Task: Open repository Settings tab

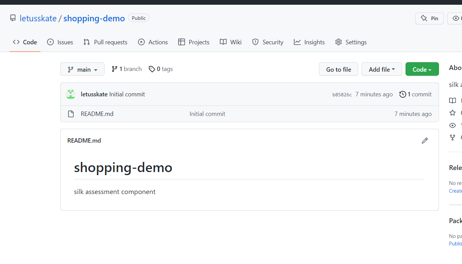Action: click(x=351, y=42)
